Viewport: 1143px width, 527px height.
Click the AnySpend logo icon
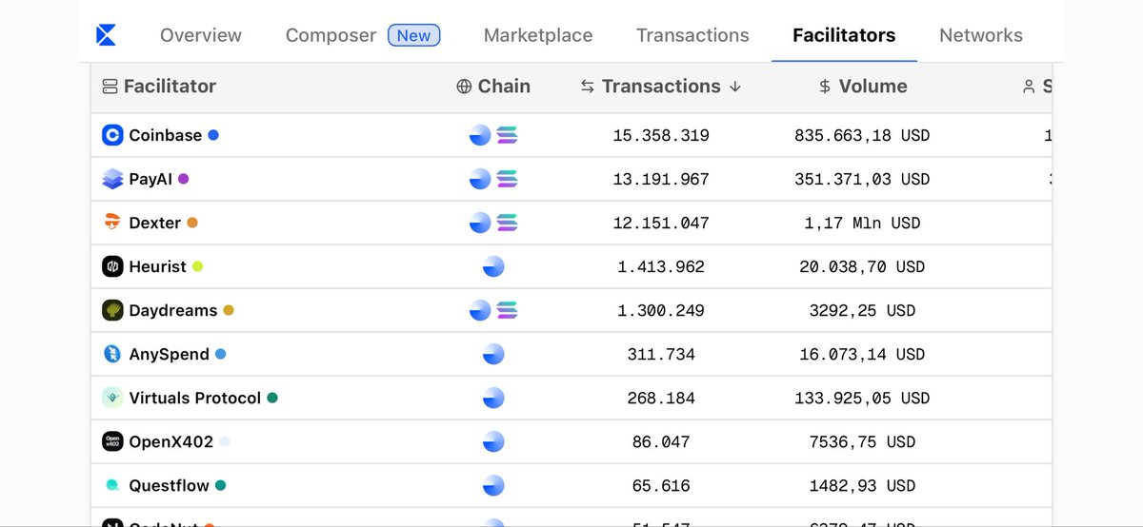tap(112, 354)
